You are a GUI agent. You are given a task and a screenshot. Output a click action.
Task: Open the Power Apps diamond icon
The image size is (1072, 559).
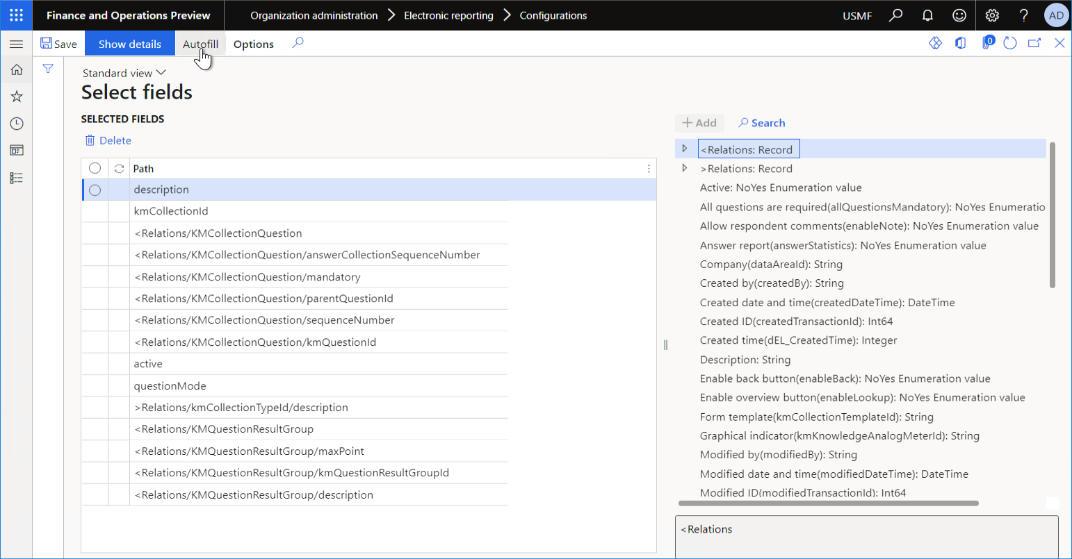point(935,43)
